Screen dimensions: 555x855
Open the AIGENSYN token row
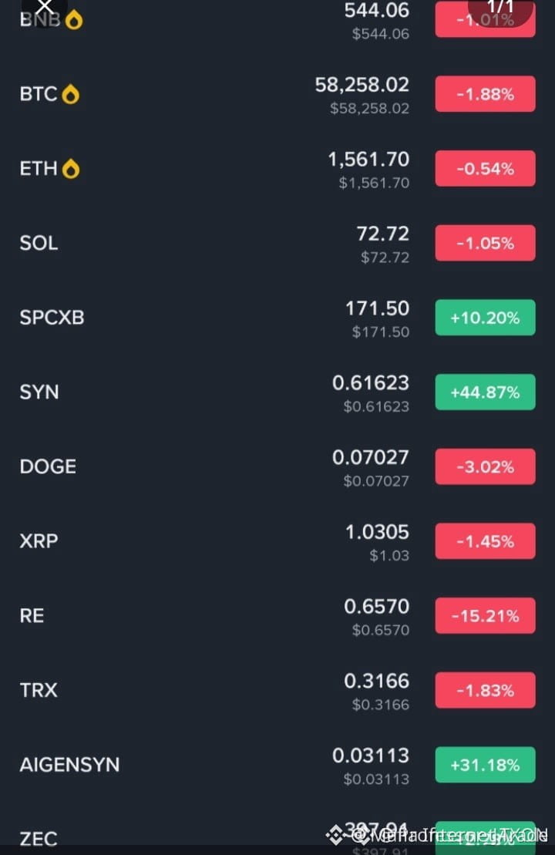tap(277, 765)
